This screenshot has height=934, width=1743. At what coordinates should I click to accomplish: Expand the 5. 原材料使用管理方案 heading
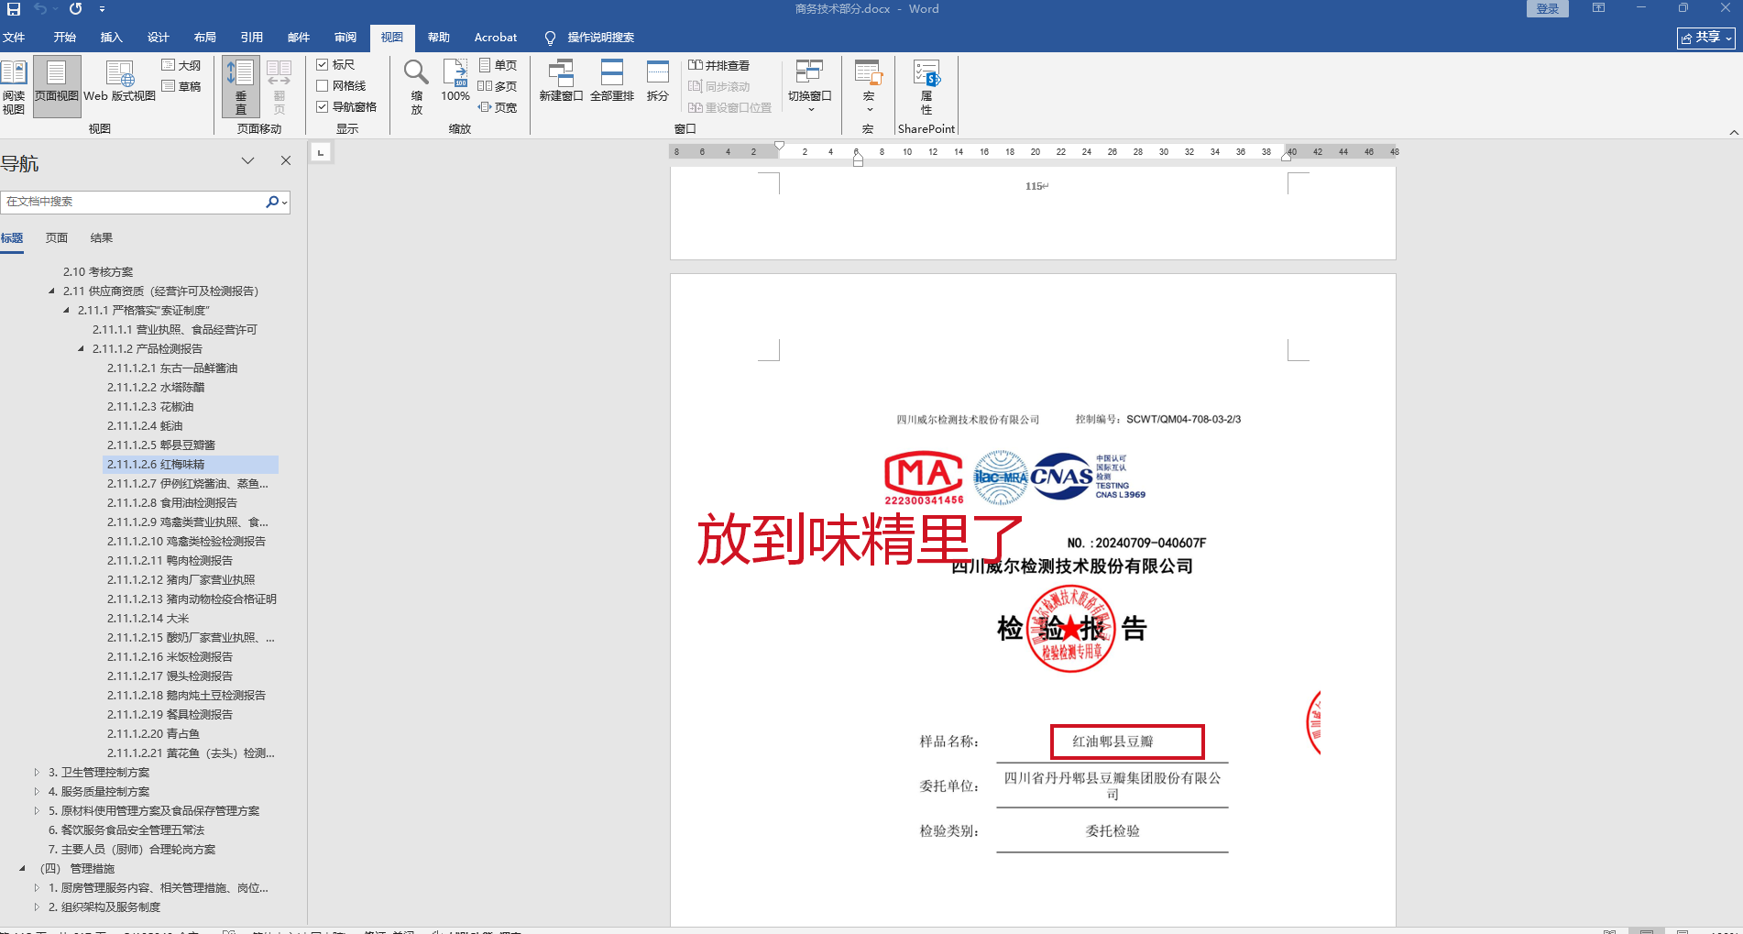(x=38, y=811)
